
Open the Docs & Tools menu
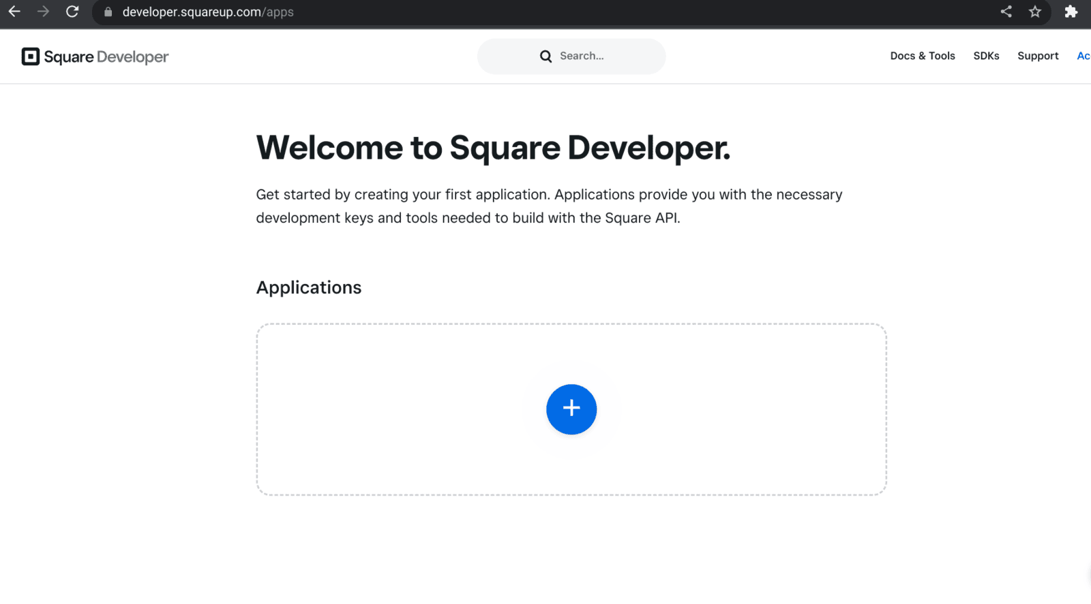tap(923, 56)
